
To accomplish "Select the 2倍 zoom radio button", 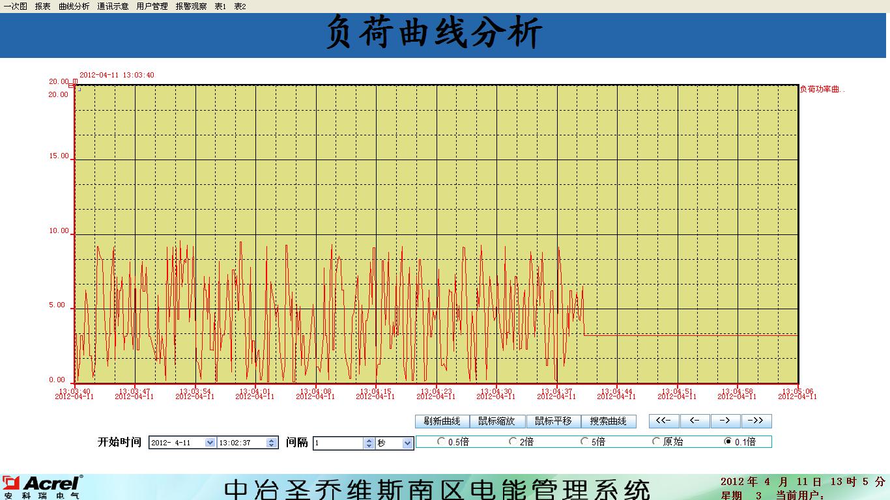I will pos(513,441).
